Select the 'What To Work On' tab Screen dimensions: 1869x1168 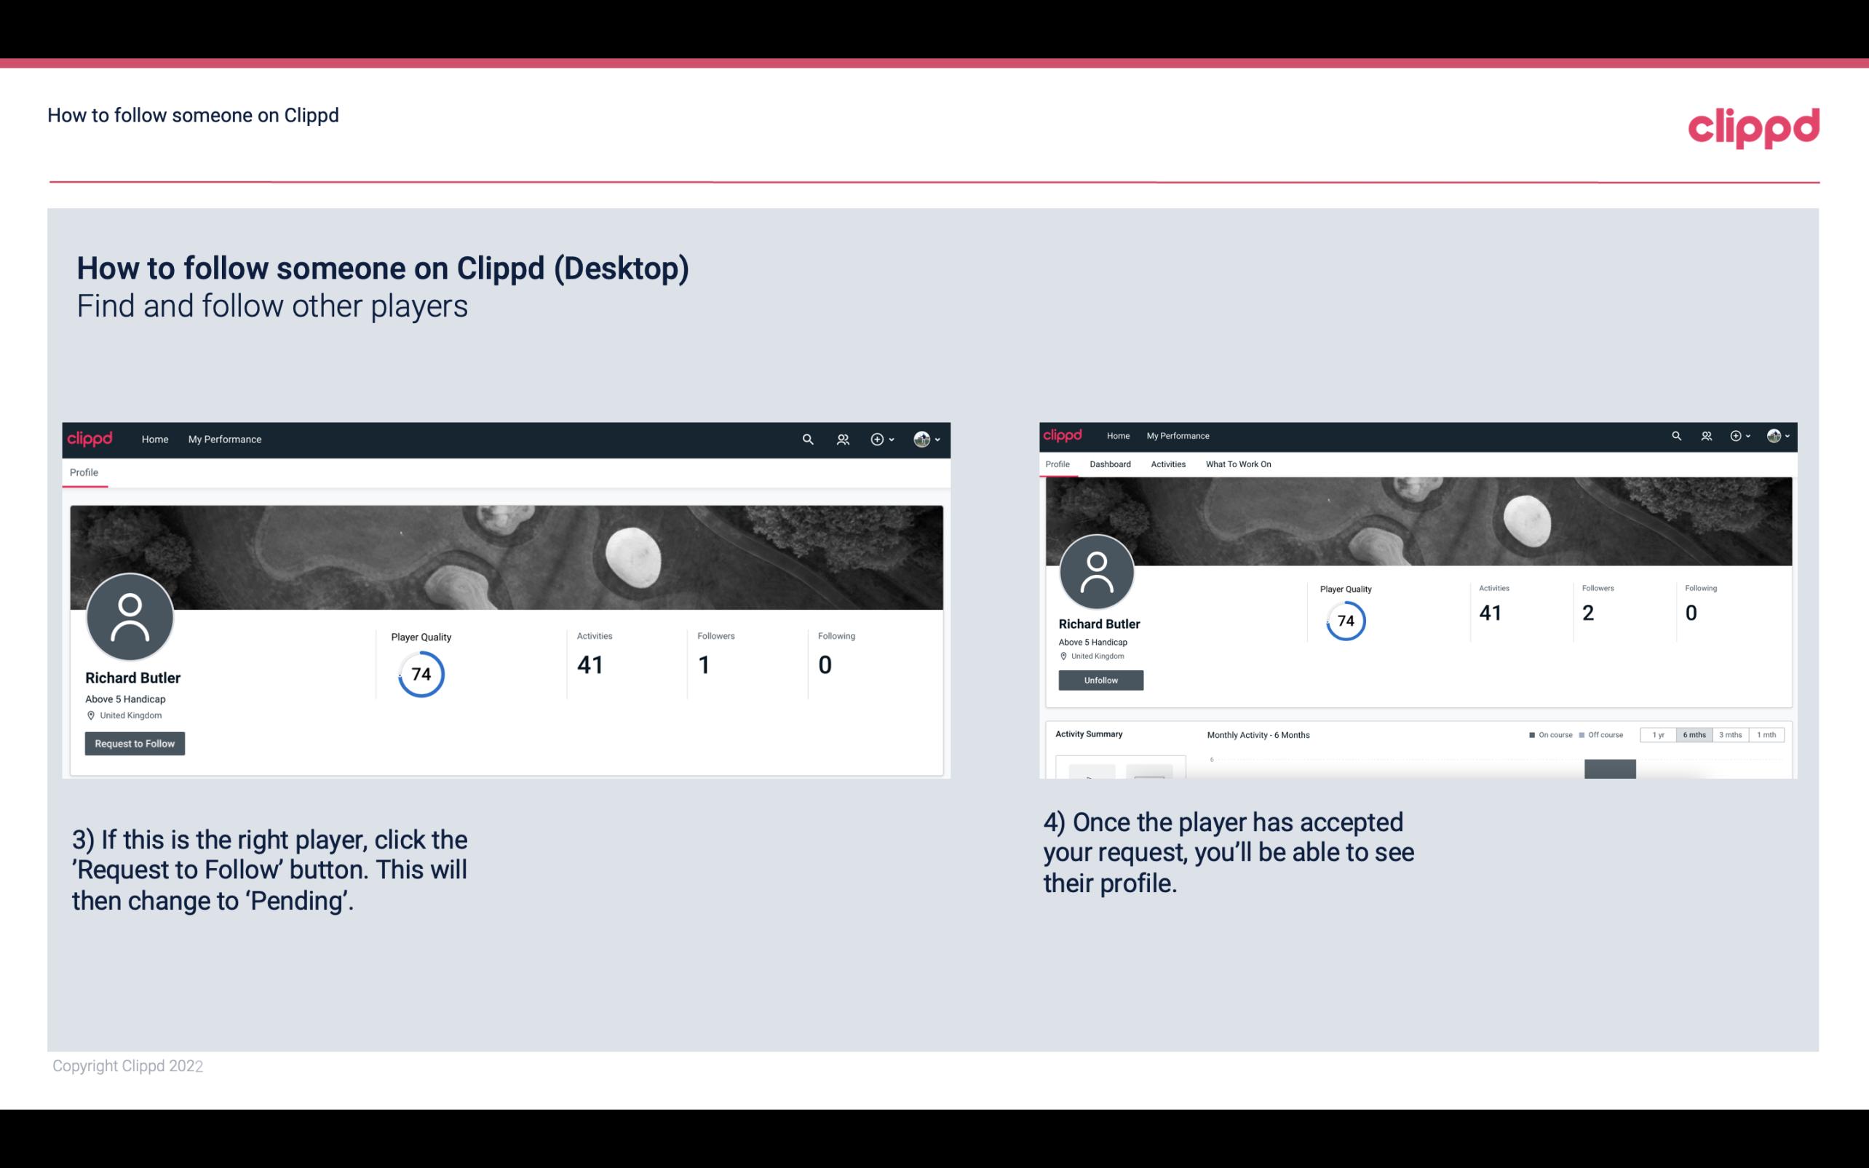(1237, 464)
